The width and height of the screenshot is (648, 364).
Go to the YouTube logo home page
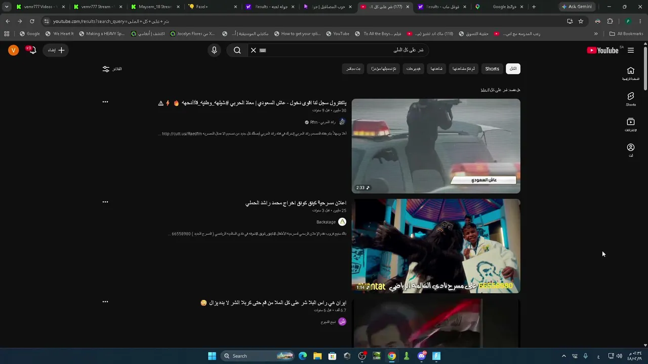pos(602,50)
